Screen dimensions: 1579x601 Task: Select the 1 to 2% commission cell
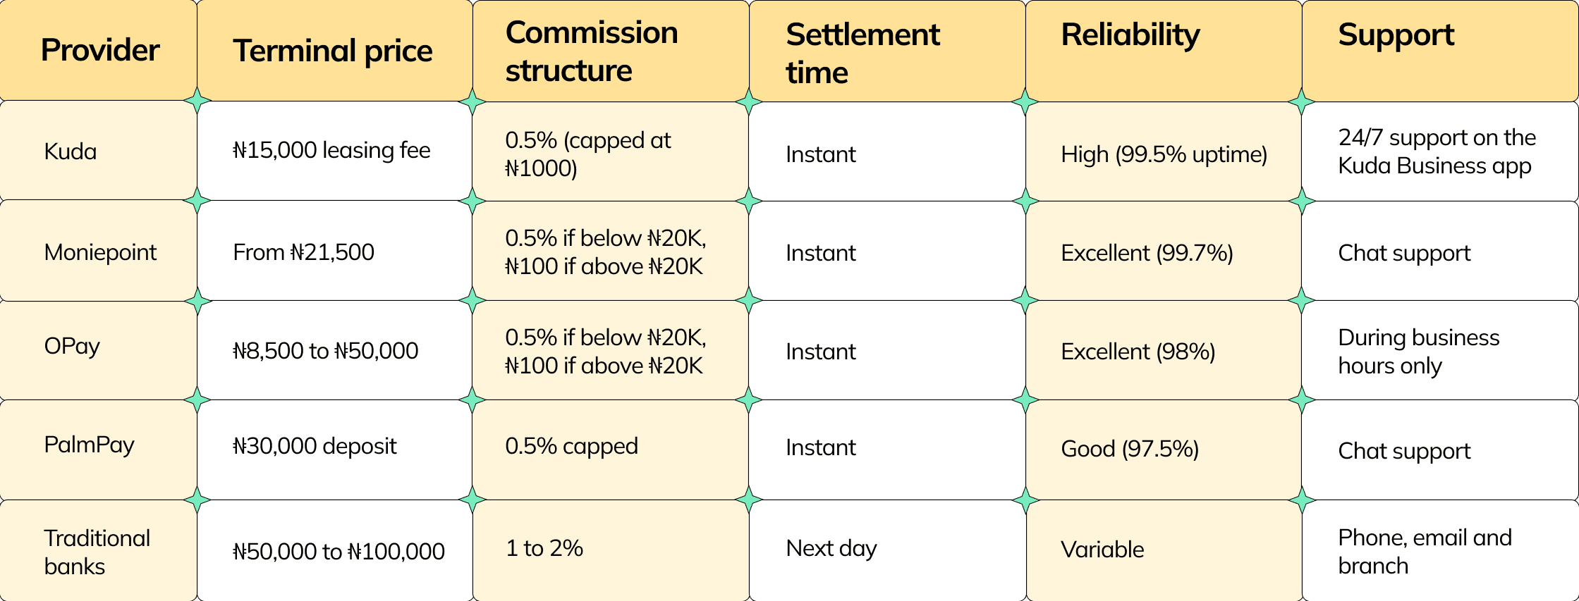click(544, 548)
